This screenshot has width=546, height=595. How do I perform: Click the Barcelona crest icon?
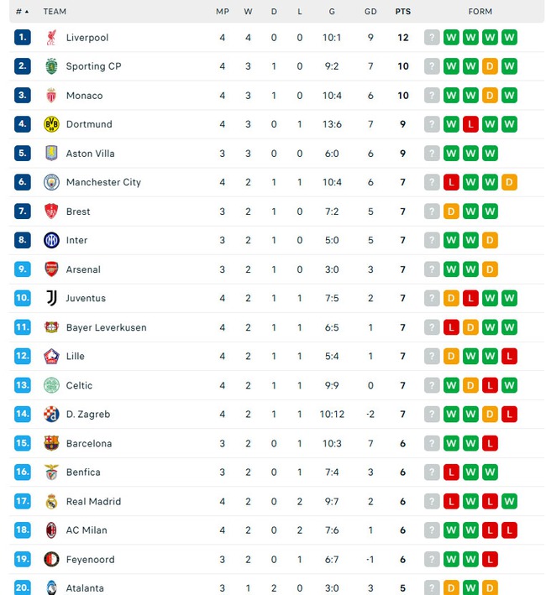51,443
